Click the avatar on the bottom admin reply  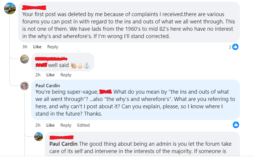[39, 136]
